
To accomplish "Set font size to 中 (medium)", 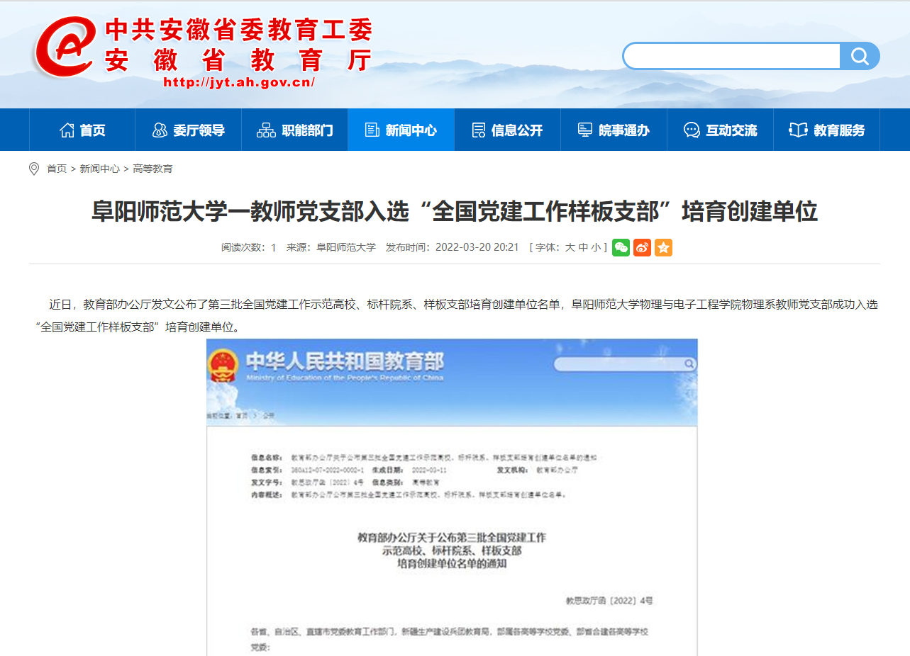I will [583, 248].
